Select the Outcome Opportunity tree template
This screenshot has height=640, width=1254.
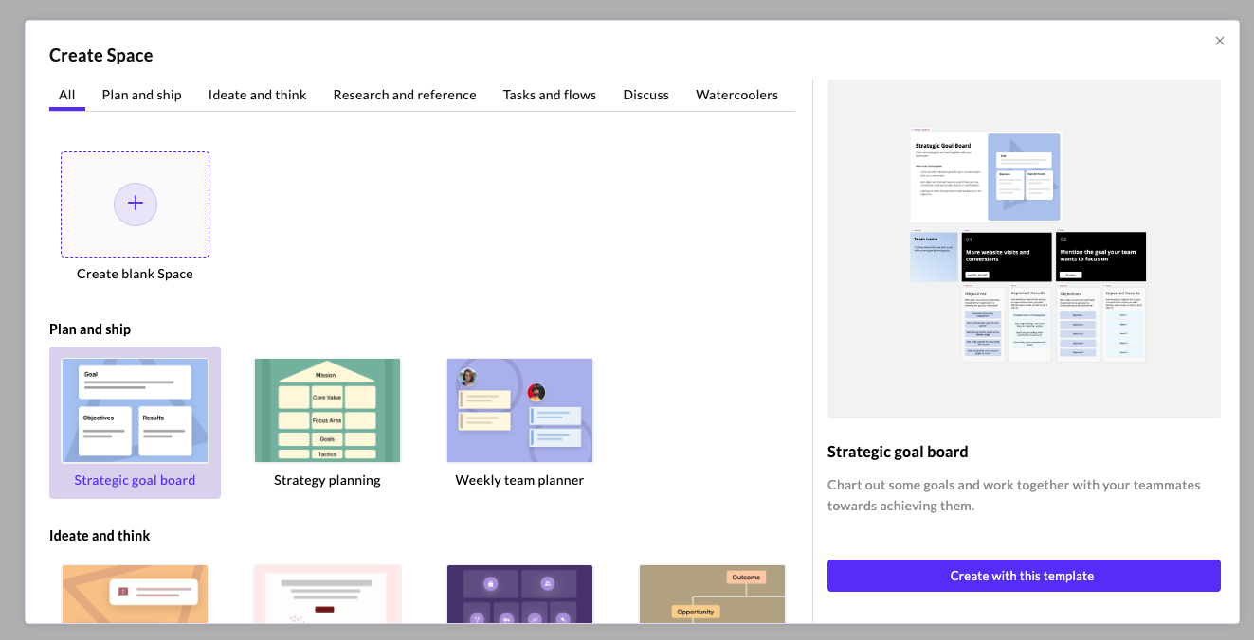pyautogui.click(x=713, y=594)
